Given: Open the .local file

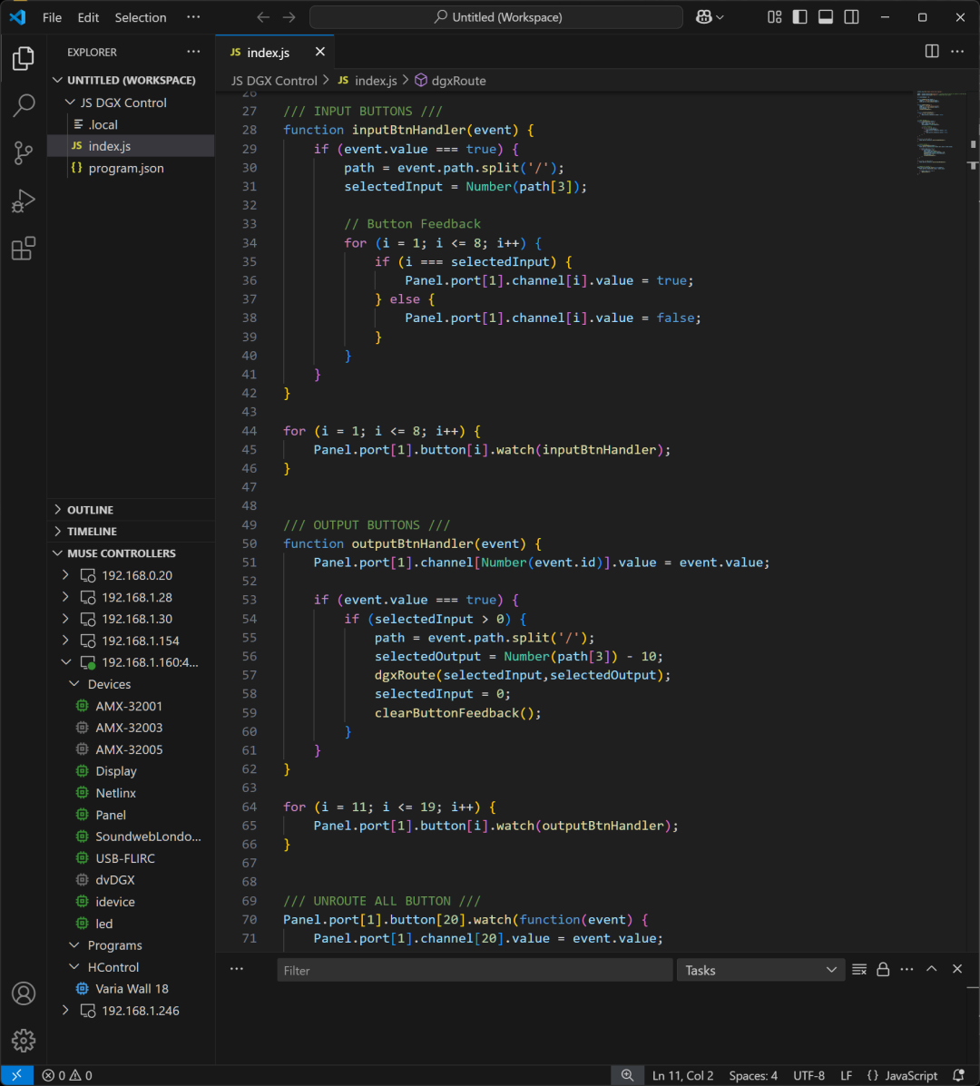Looking at the screenshot, I should pos(103,124).
